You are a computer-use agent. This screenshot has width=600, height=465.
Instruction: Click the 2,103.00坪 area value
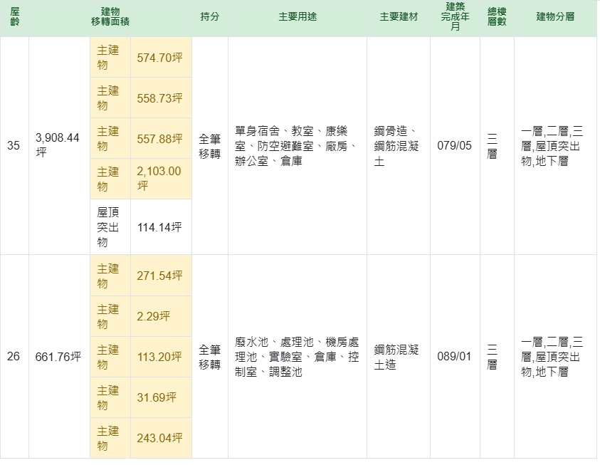click(x=159, y=178)
